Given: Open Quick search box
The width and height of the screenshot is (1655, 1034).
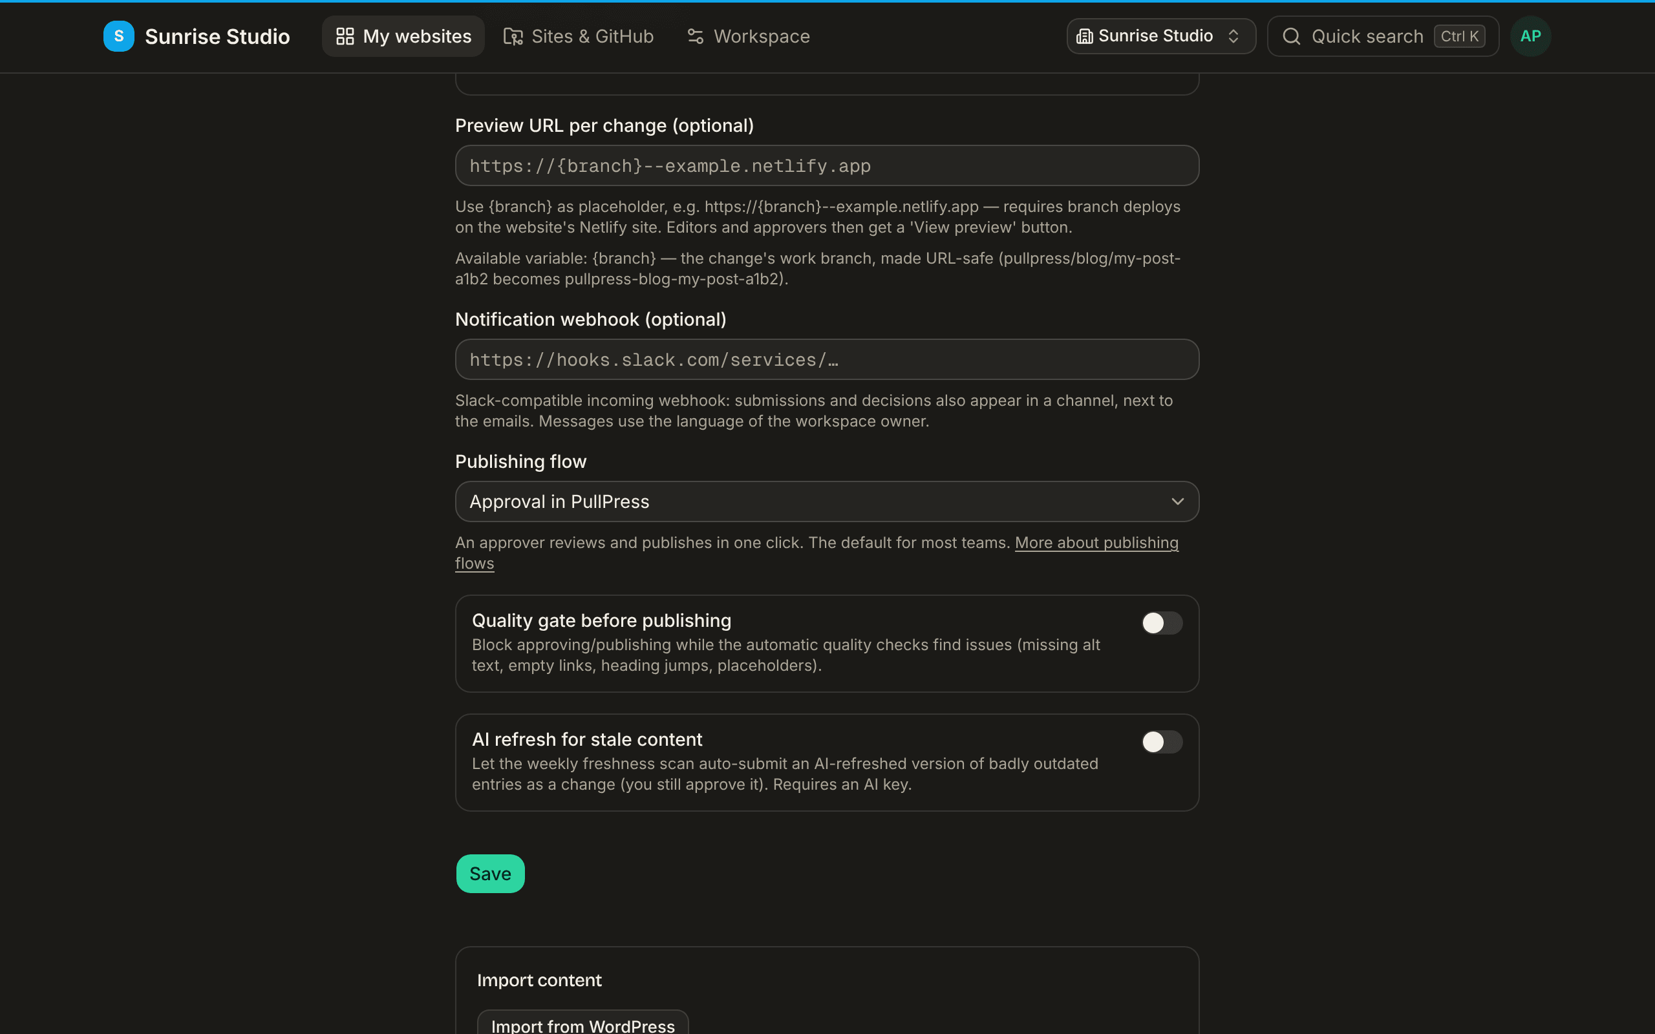Looking at the screenshot, I should click(x=1383, y=36).
